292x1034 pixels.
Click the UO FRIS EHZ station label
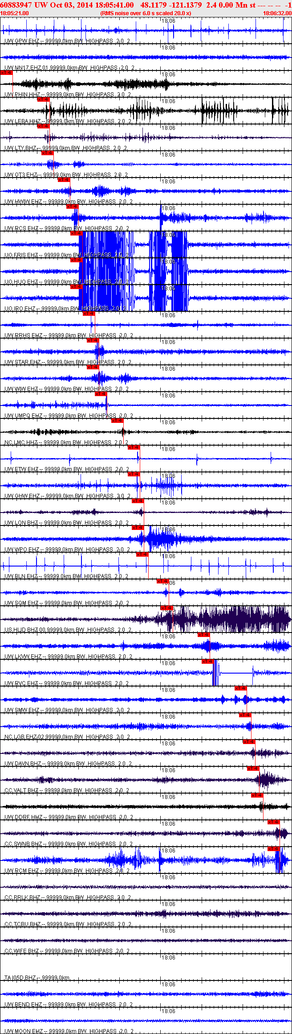[66, 255]
